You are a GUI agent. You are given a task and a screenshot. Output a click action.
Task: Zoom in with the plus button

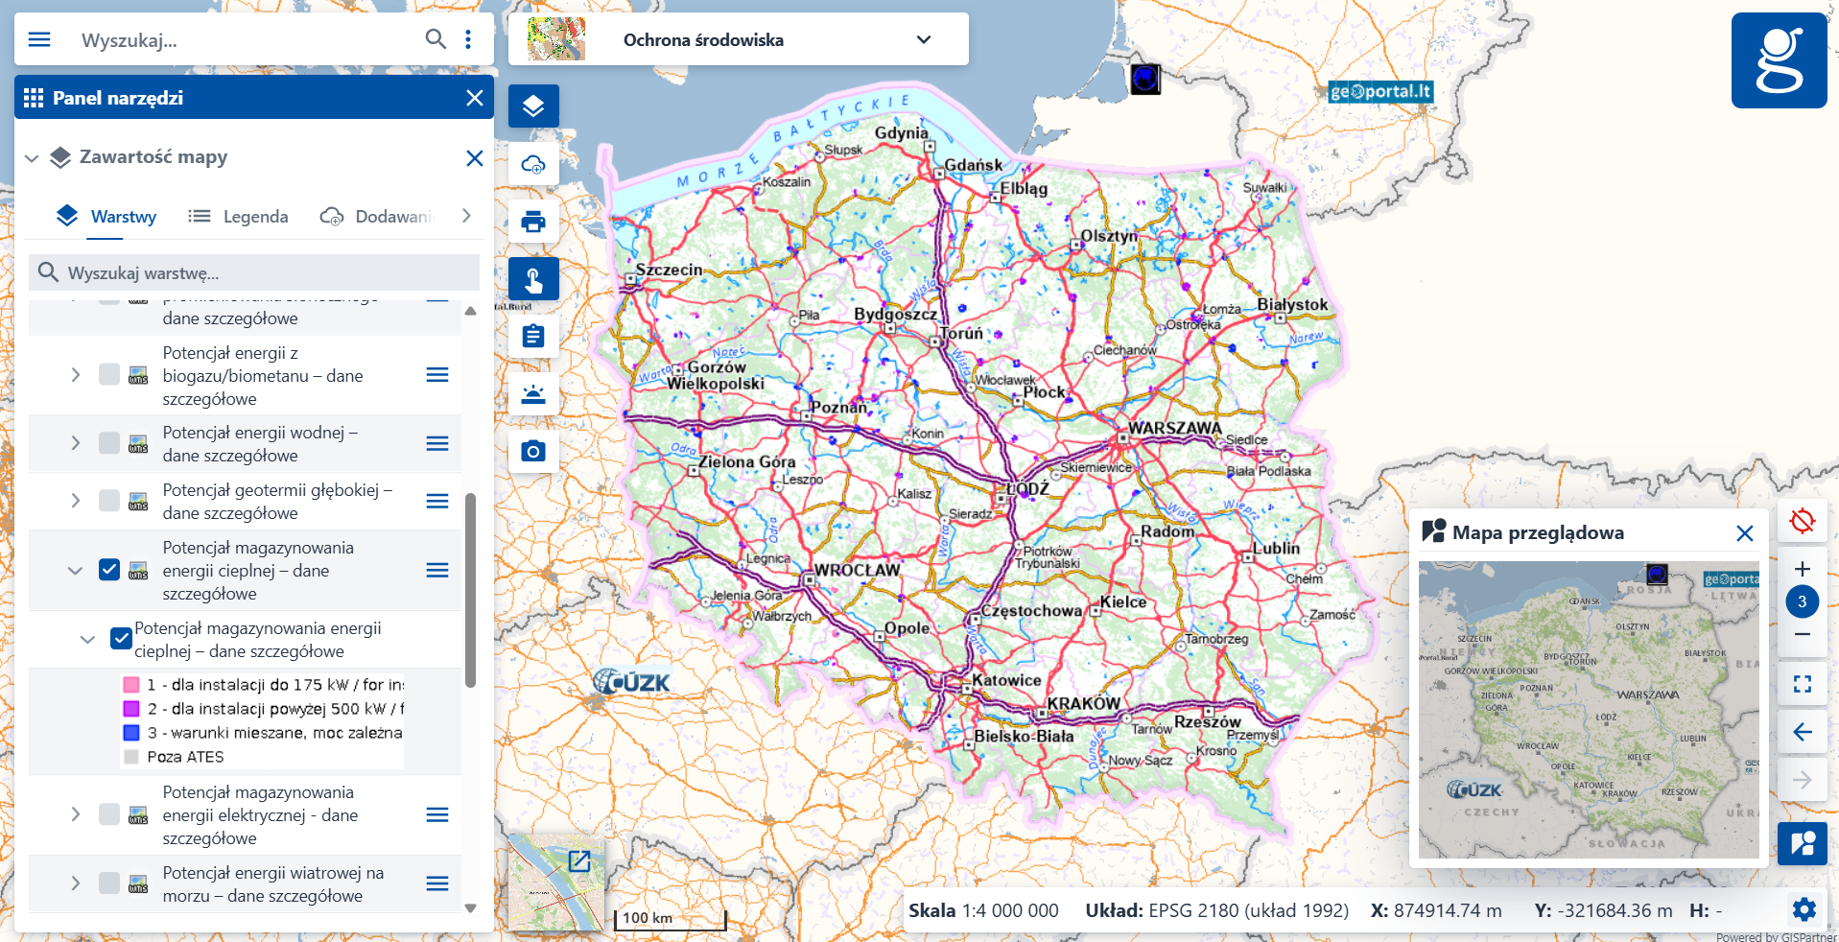point(1803,569)
